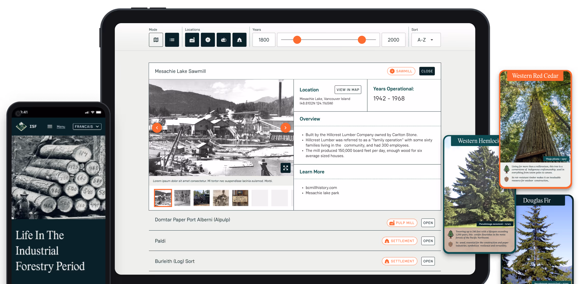Click the start year 1800 field

pyautogui.click(x=264, y=40)
